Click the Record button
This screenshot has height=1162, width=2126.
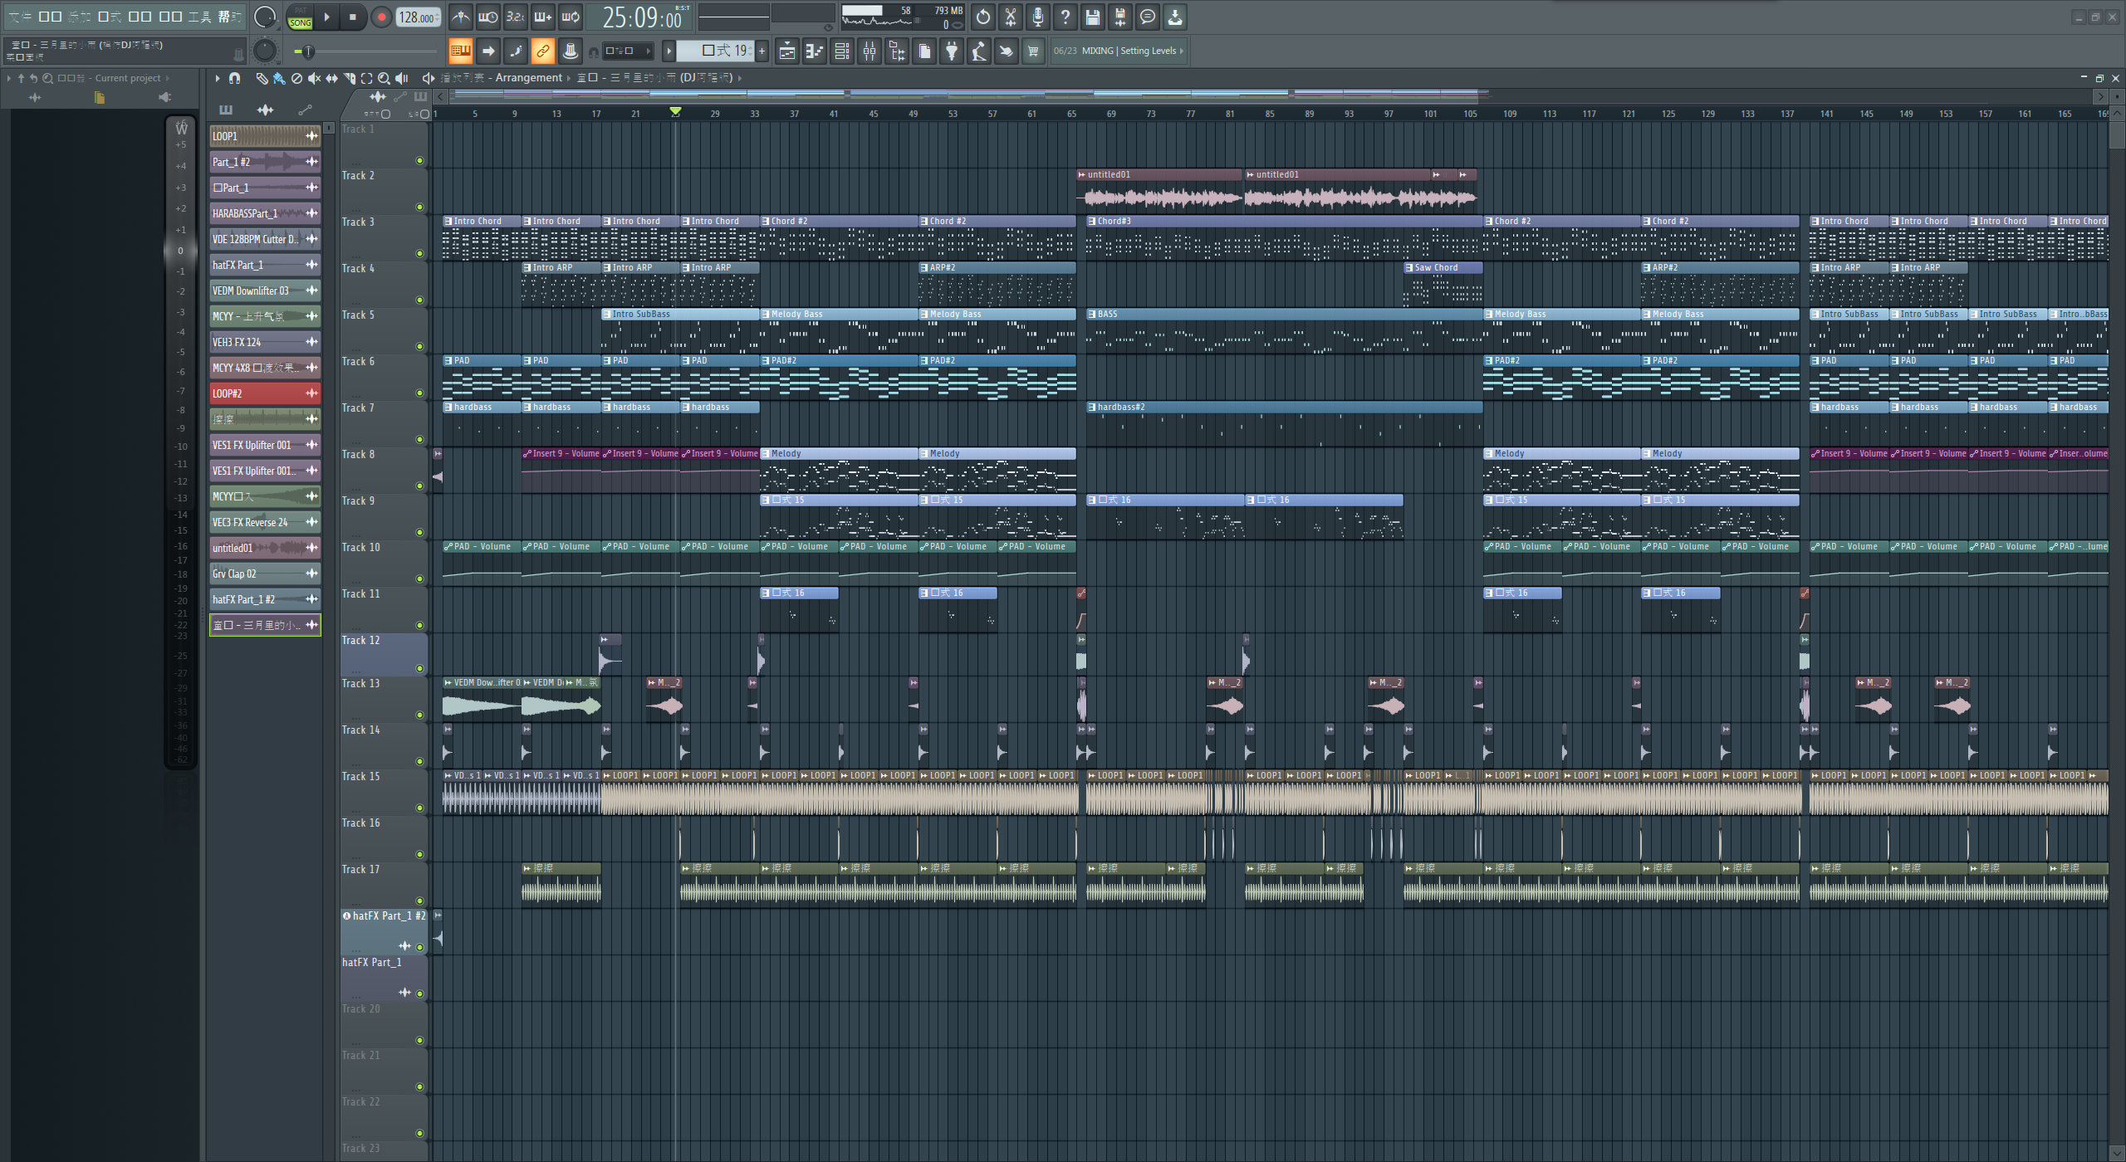point(381,17)
